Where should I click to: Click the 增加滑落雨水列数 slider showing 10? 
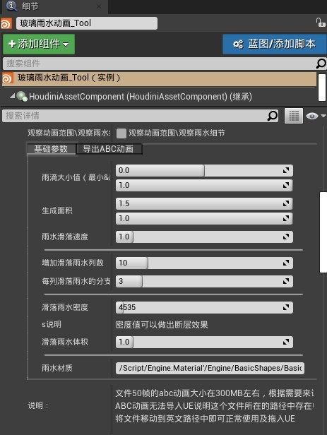pyautogui.click(x=204, y=263)
